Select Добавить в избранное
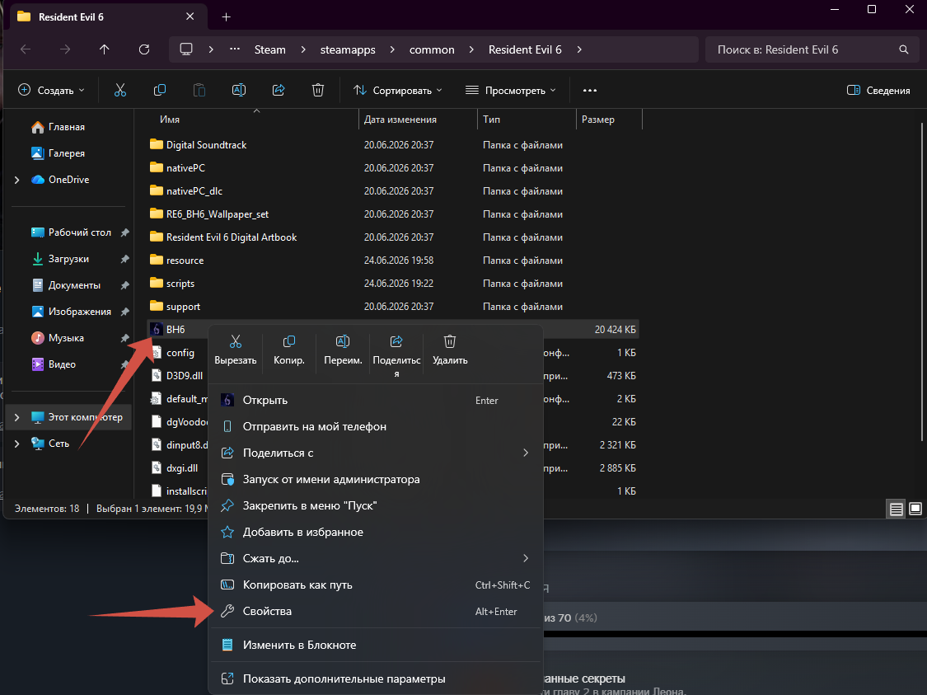This screenshot has width=927, height=695. [x=376, y=533]
